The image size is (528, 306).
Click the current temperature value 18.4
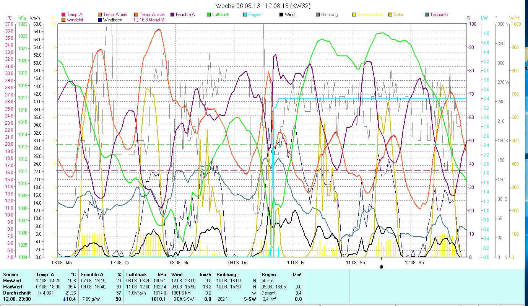[x=71, y=299]
